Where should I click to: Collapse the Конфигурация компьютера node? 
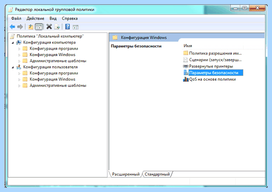click(x=13, y=43)
